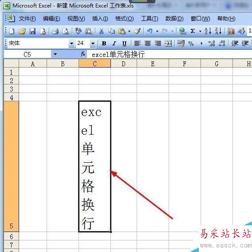This screenshot has width=252, height=252.
Task: Click the Drawing toolbar icon
Action: (x=241, y=31)
